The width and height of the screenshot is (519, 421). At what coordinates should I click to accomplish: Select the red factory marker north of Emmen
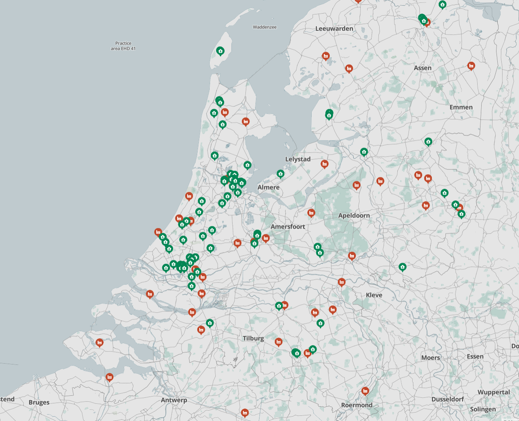(x=471, y=65)
